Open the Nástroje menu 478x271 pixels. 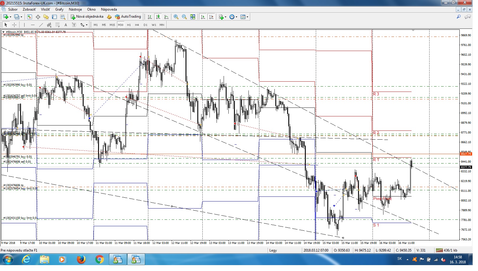(x=75, y=9)
